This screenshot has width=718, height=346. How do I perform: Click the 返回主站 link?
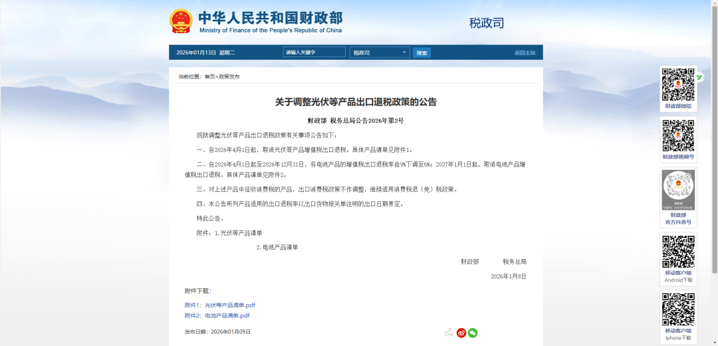click(524, 52)
